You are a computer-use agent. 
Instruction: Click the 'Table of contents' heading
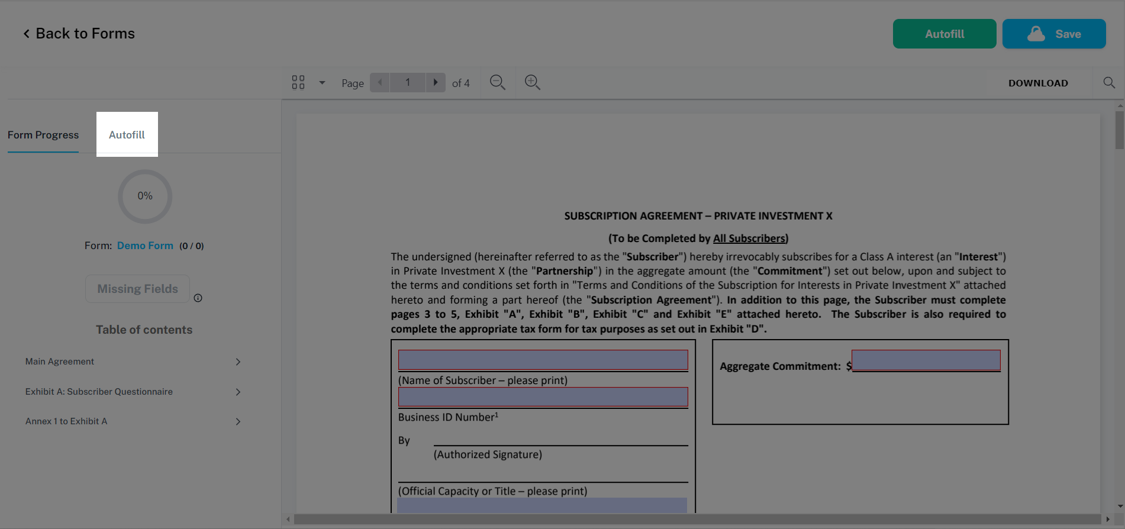click(144, 330)
